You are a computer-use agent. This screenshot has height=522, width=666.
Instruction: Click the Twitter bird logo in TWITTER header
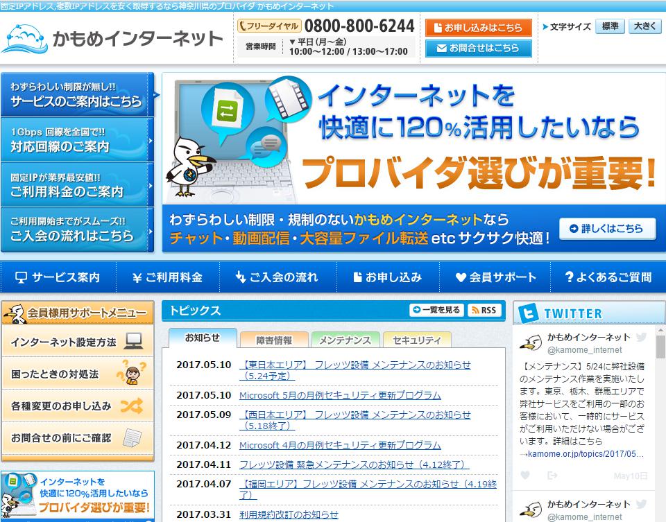(x=529, y=313)
